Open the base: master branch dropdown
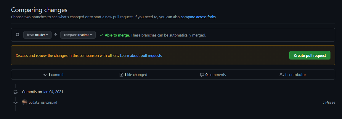The width and height of the screenshot is (342, 119). tap(37, 35)
